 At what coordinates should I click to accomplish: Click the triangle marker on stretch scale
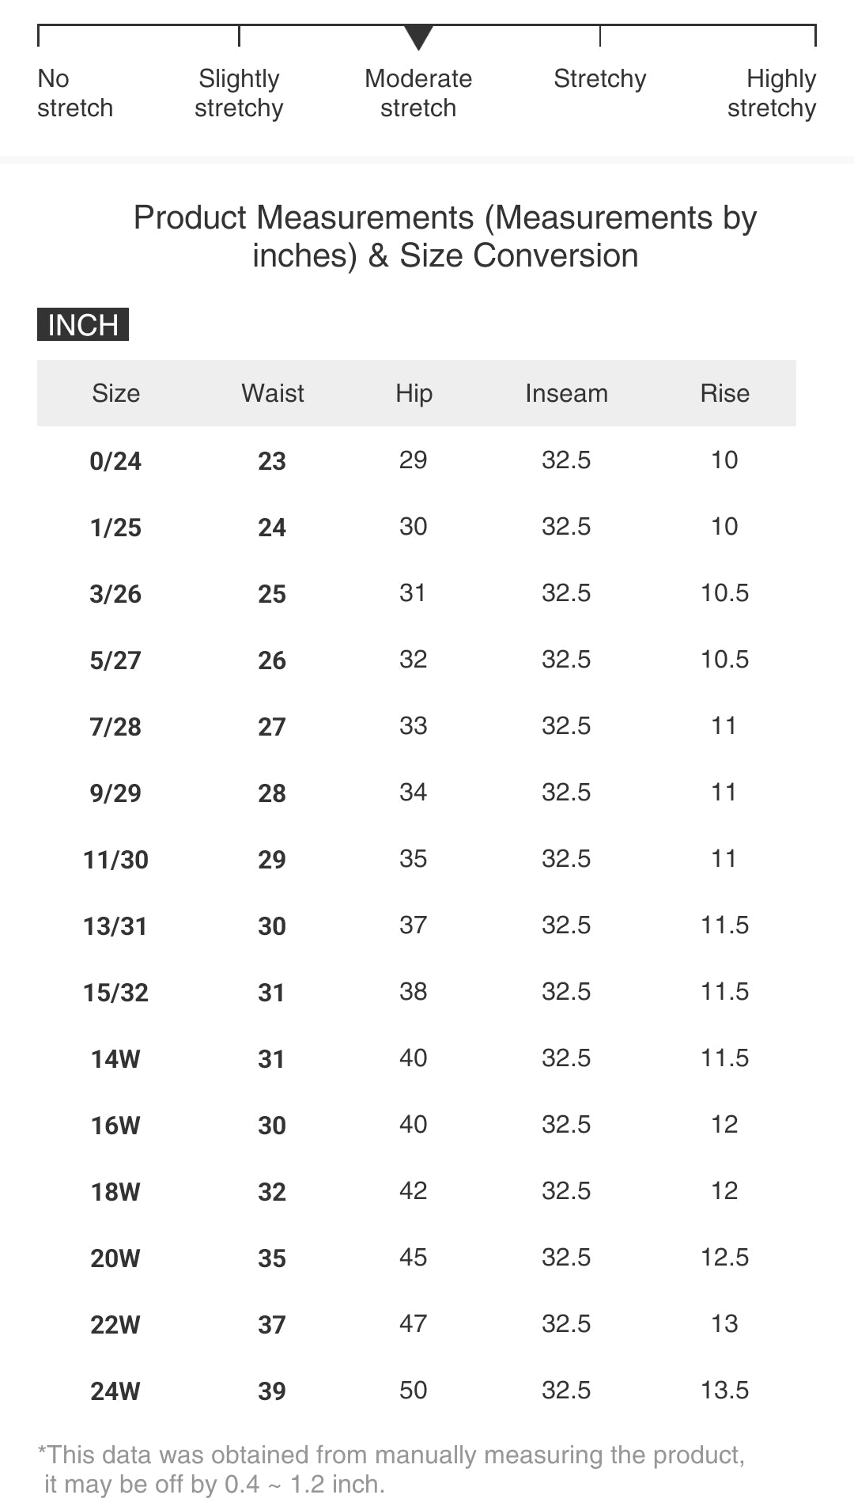point(418,36)
